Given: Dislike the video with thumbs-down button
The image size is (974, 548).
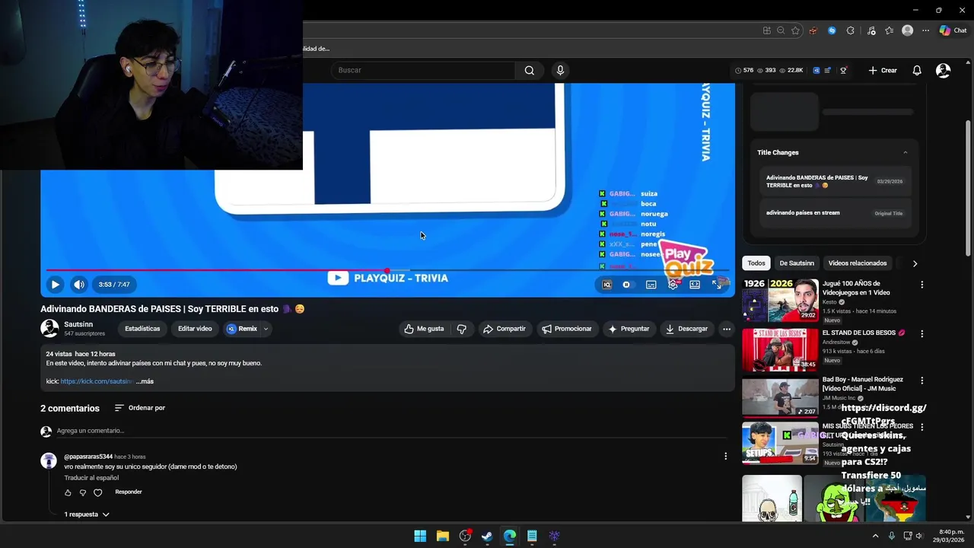Looking at the screenshot, I should (461, 329).
